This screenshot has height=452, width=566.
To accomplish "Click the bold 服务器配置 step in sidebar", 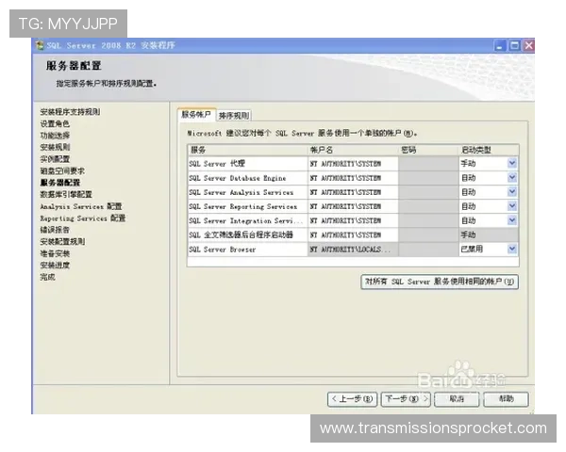I will point(60,183).
